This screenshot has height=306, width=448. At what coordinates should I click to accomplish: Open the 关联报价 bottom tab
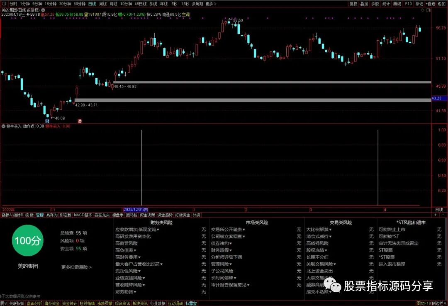point(17,304)
